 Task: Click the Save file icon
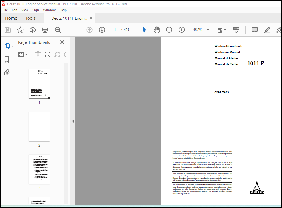[x=8, y=30]
